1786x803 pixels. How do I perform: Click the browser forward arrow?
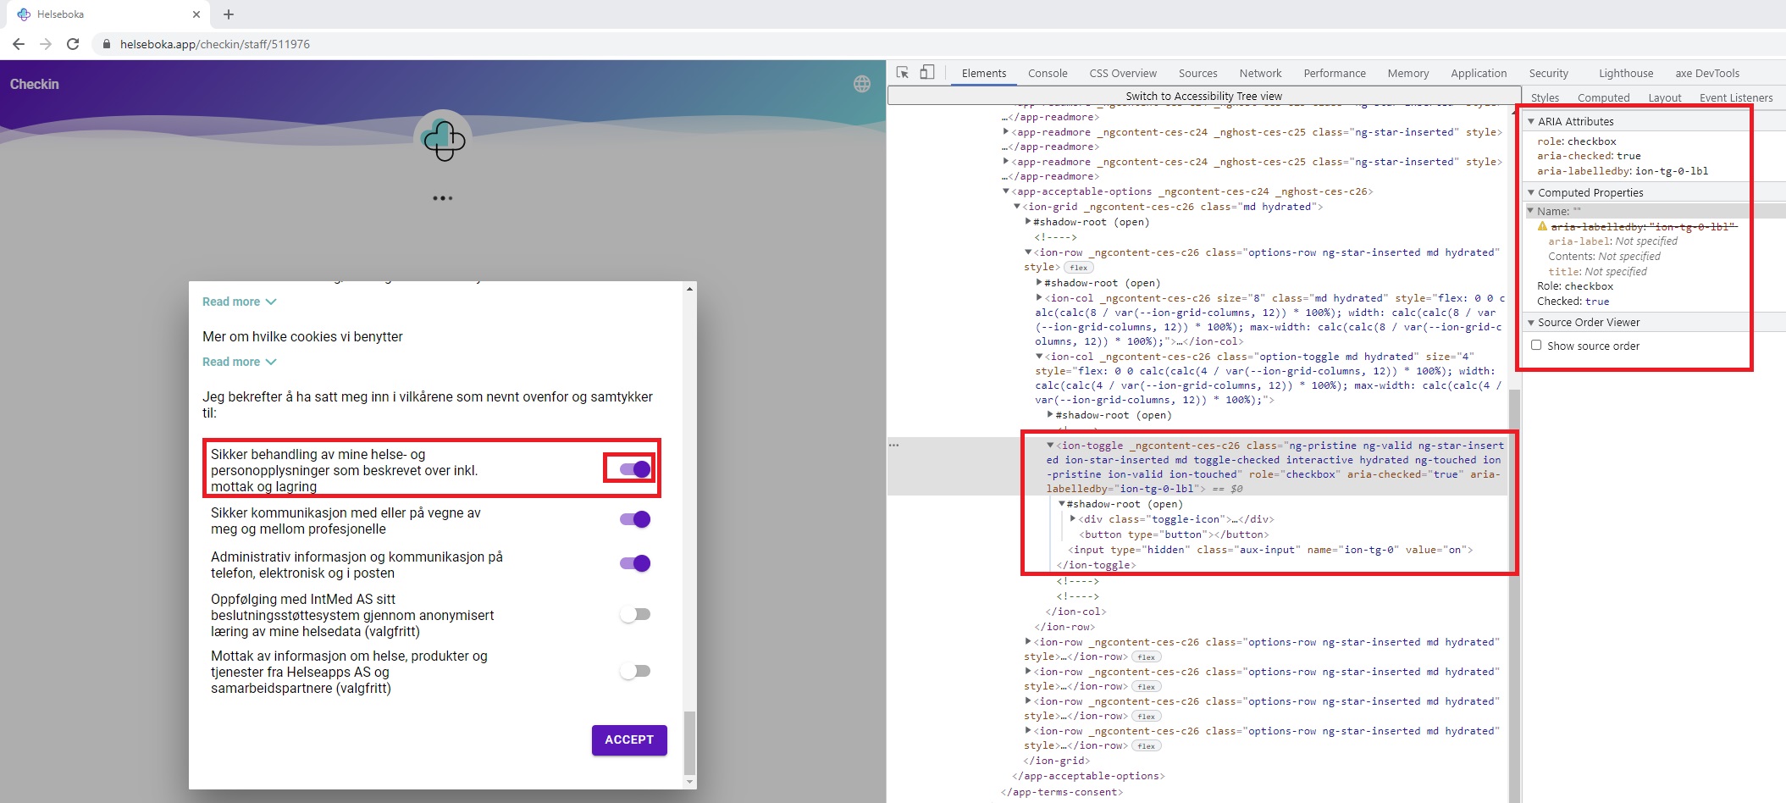[46, 44]
